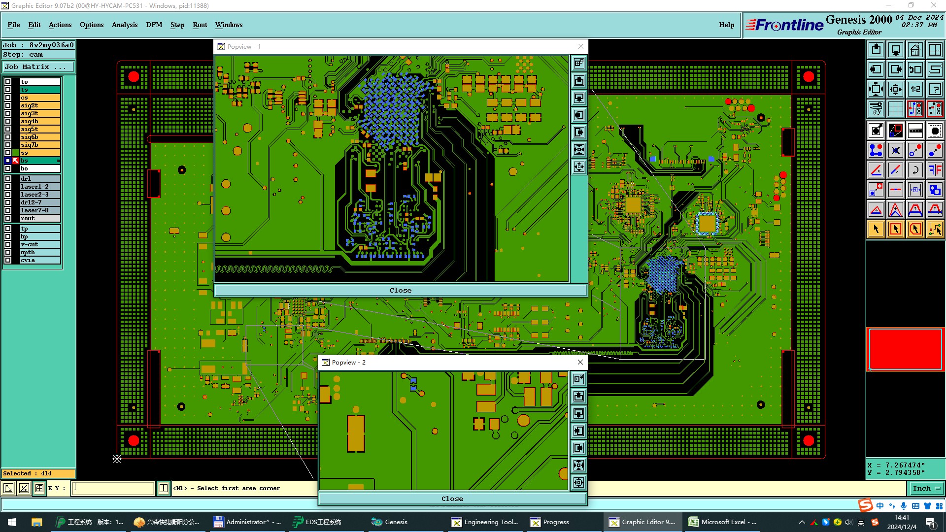Click the large red color swatch
The image size is (946, 532).
pyautogui.click(x=905, y=349)
